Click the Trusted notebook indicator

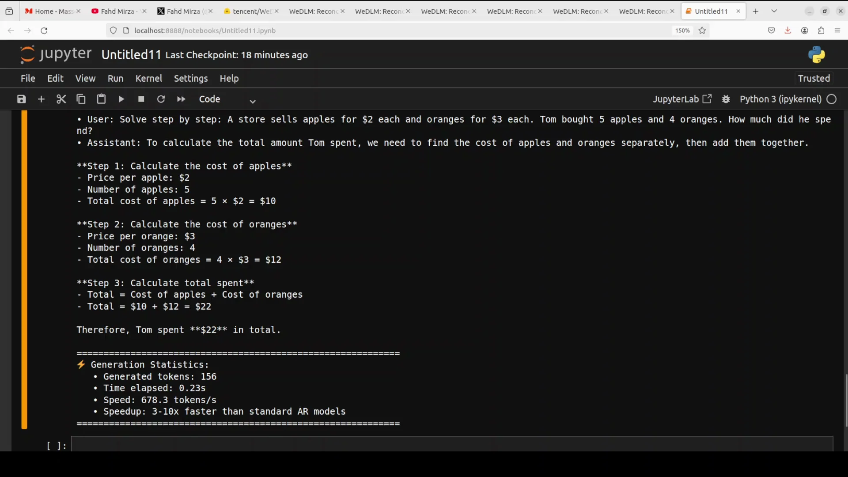814,78
